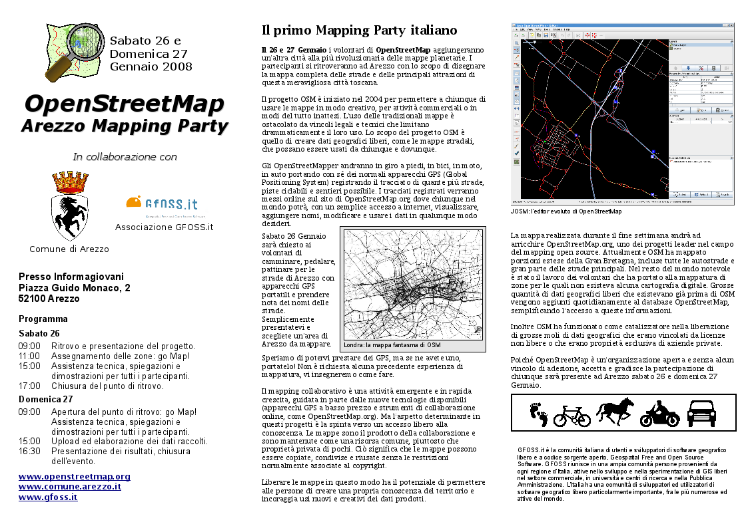Click the '11:00' time entry
Viewport: 748px width, 528px height.
(x=29, y=356)
